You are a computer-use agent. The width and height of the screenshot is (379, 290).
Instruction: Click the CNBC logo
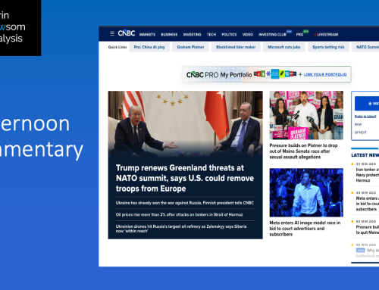pos(127,33)
